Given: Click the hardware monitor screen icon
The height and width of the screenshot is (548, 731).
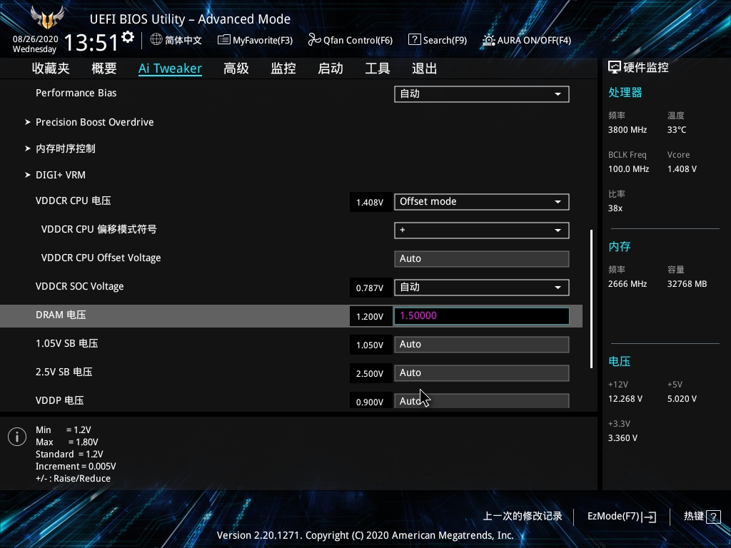Looking at the screenshot, I should [x=615, y=68].
